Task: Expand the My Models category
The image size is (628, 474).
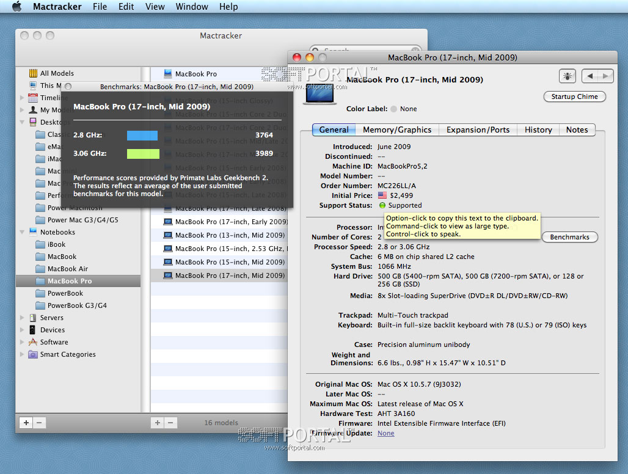Action: click(22, 110)
